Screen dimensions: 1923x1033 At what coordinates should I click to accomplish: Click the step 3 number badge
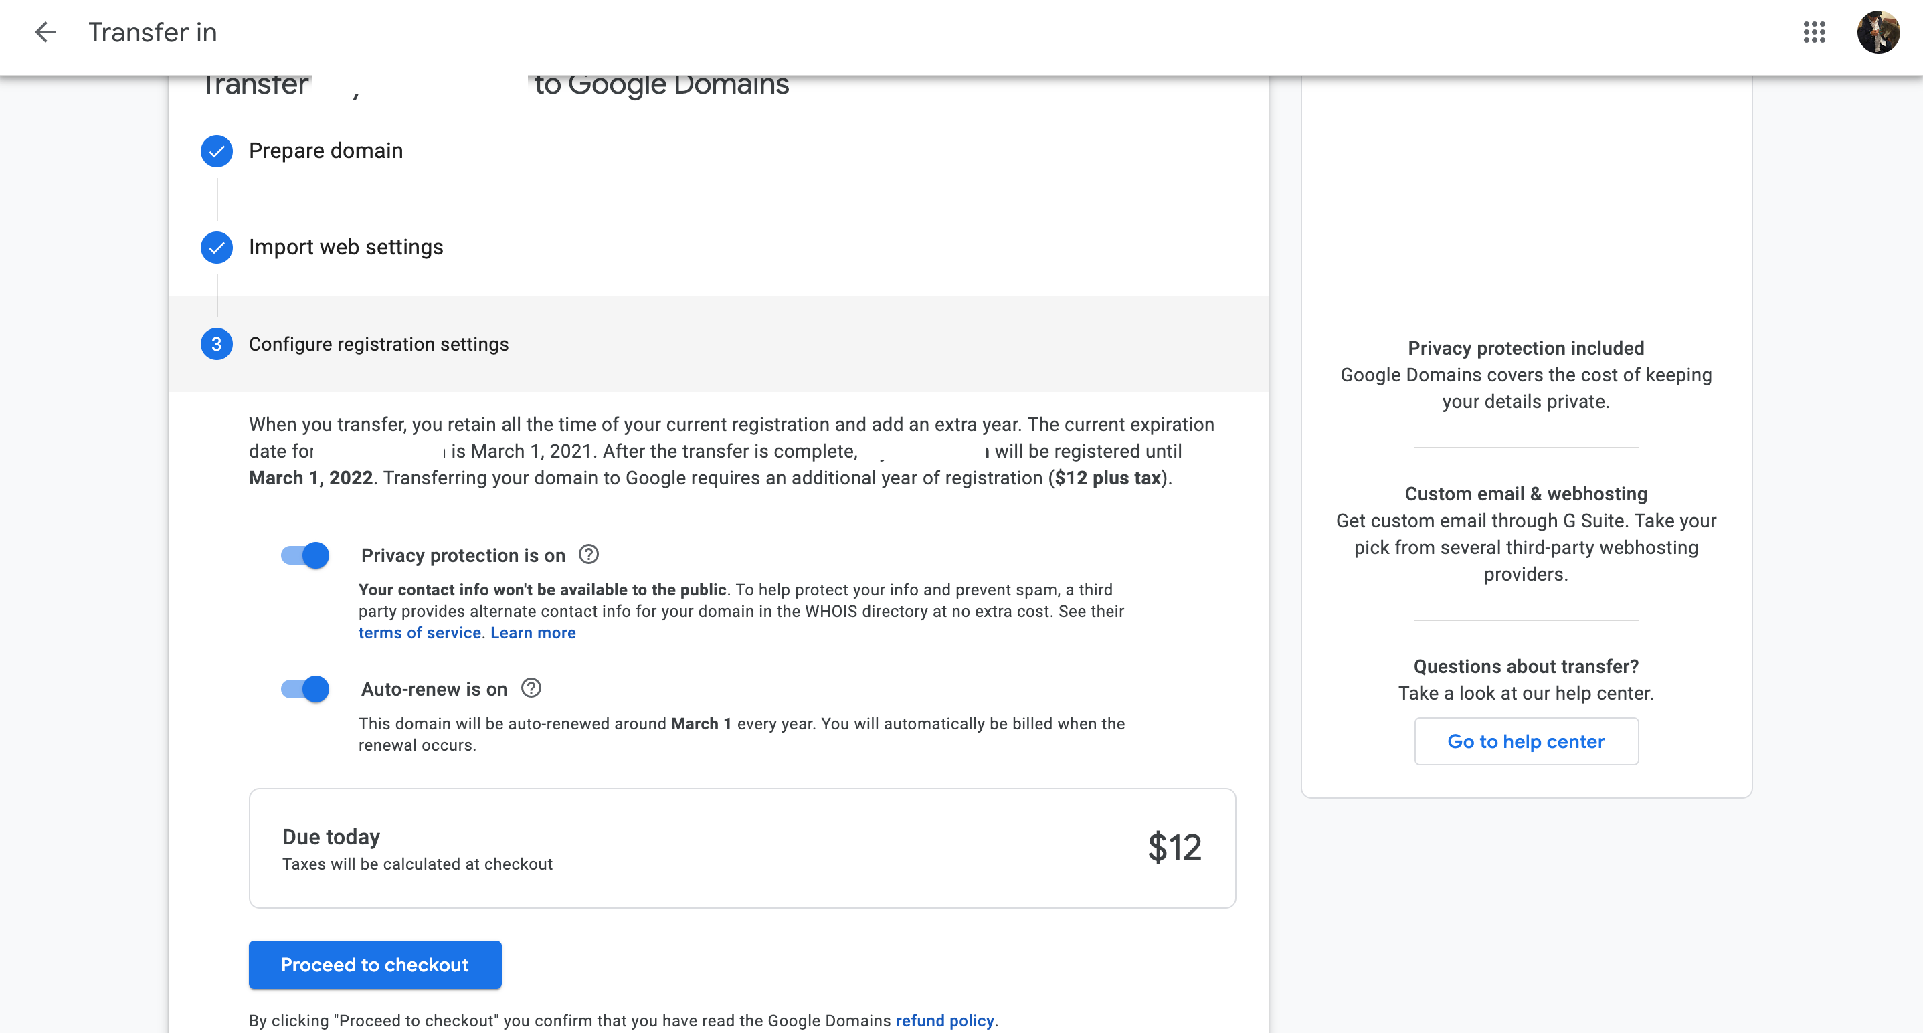click(x=217, y=344)
